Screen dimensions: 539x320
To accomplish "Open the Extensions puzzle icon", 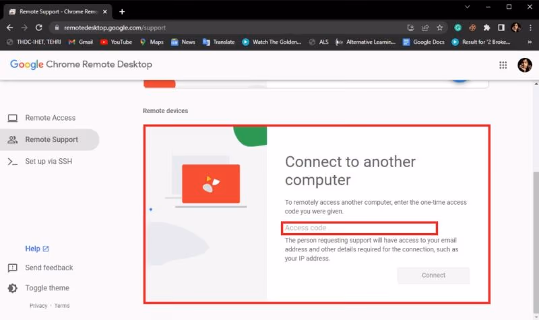I will pyautogui.click(x=487, y=28).
